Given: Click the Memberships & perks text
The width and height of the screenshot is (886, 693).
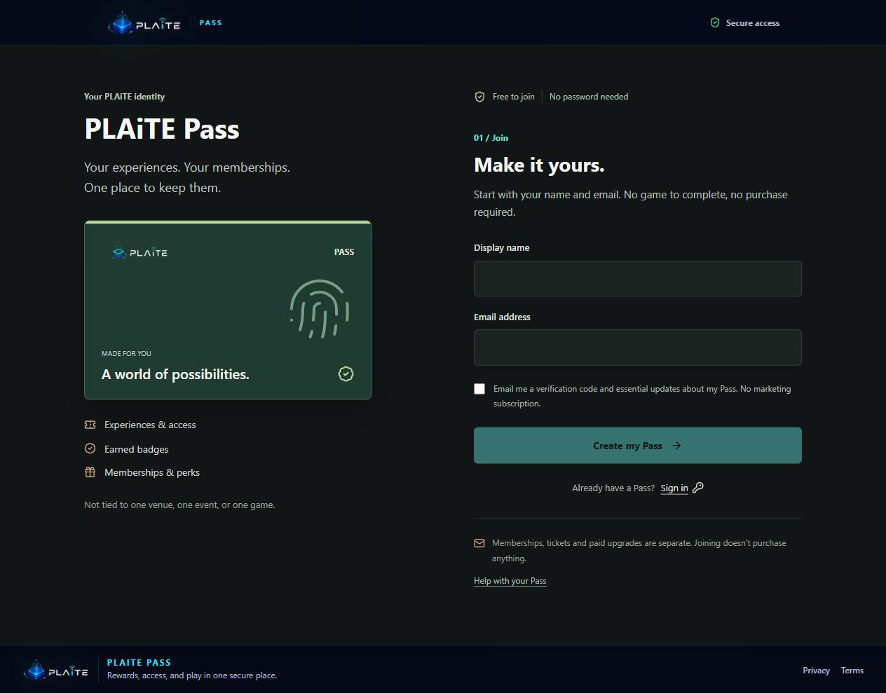Looking at the screenshot, I should coord(152,472).
